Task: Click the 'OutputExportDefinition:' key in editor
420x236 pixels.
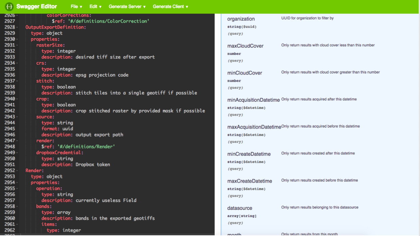Action: point(56,27)
